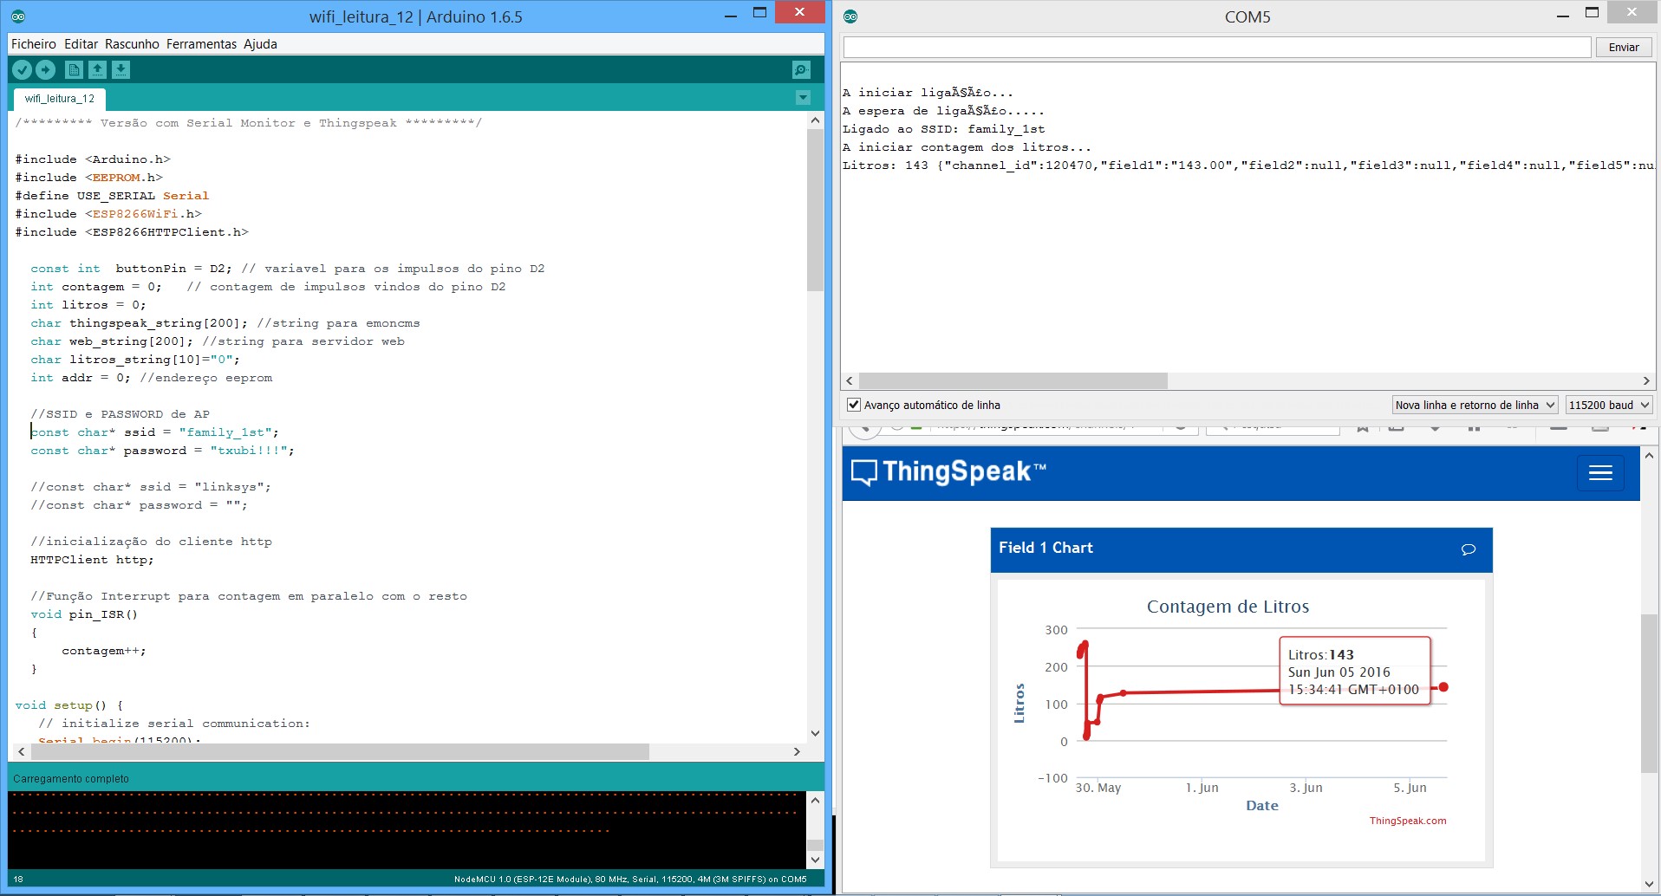Click the Ligado ao SSID output line
Viewport: 1661px width, 896px height.
943,129
